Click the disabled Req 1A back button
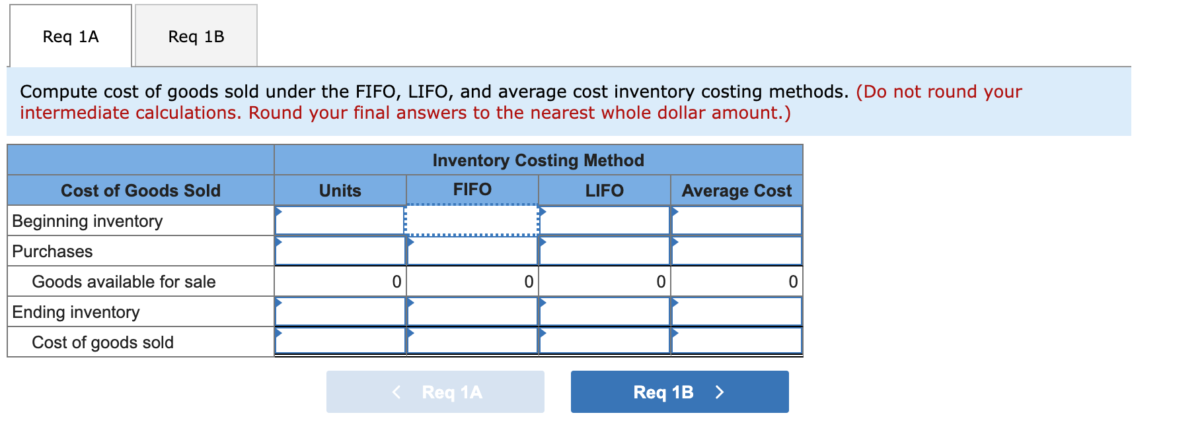This screenshot has height=434, width=1204. [435, 392]
